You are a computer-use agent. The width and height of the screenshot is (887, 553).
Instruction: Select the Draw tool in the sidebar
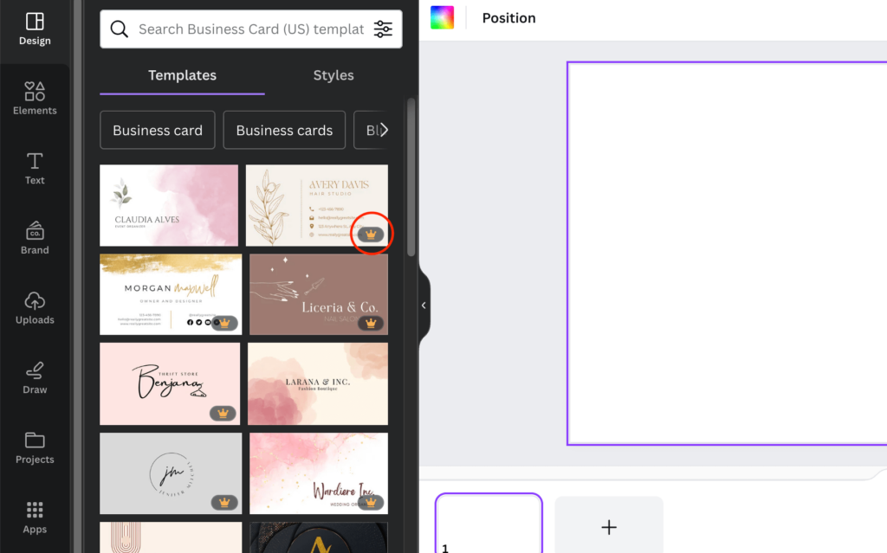35,378
